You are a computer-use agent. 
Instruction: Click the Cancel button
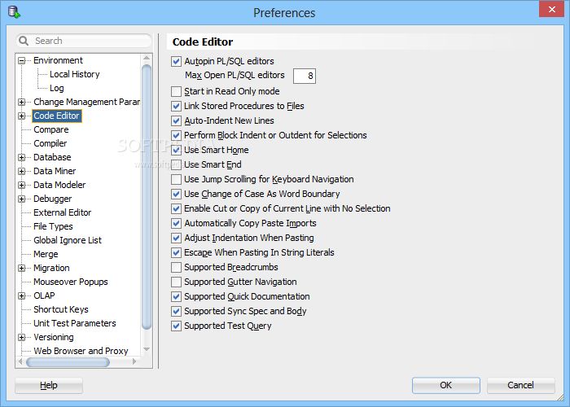(520, 385)
